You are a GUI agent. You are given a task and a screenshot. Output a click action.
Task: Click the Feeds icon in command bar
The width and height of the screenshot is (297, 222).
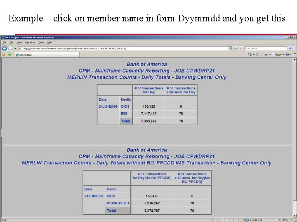[257, 55]
